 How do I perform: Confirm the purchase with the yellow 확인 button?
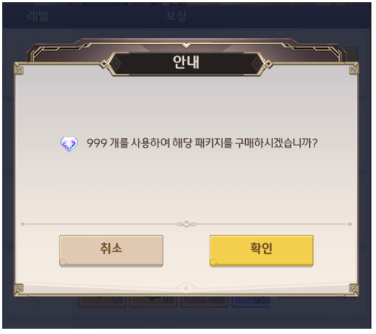[x=261, y=250]
